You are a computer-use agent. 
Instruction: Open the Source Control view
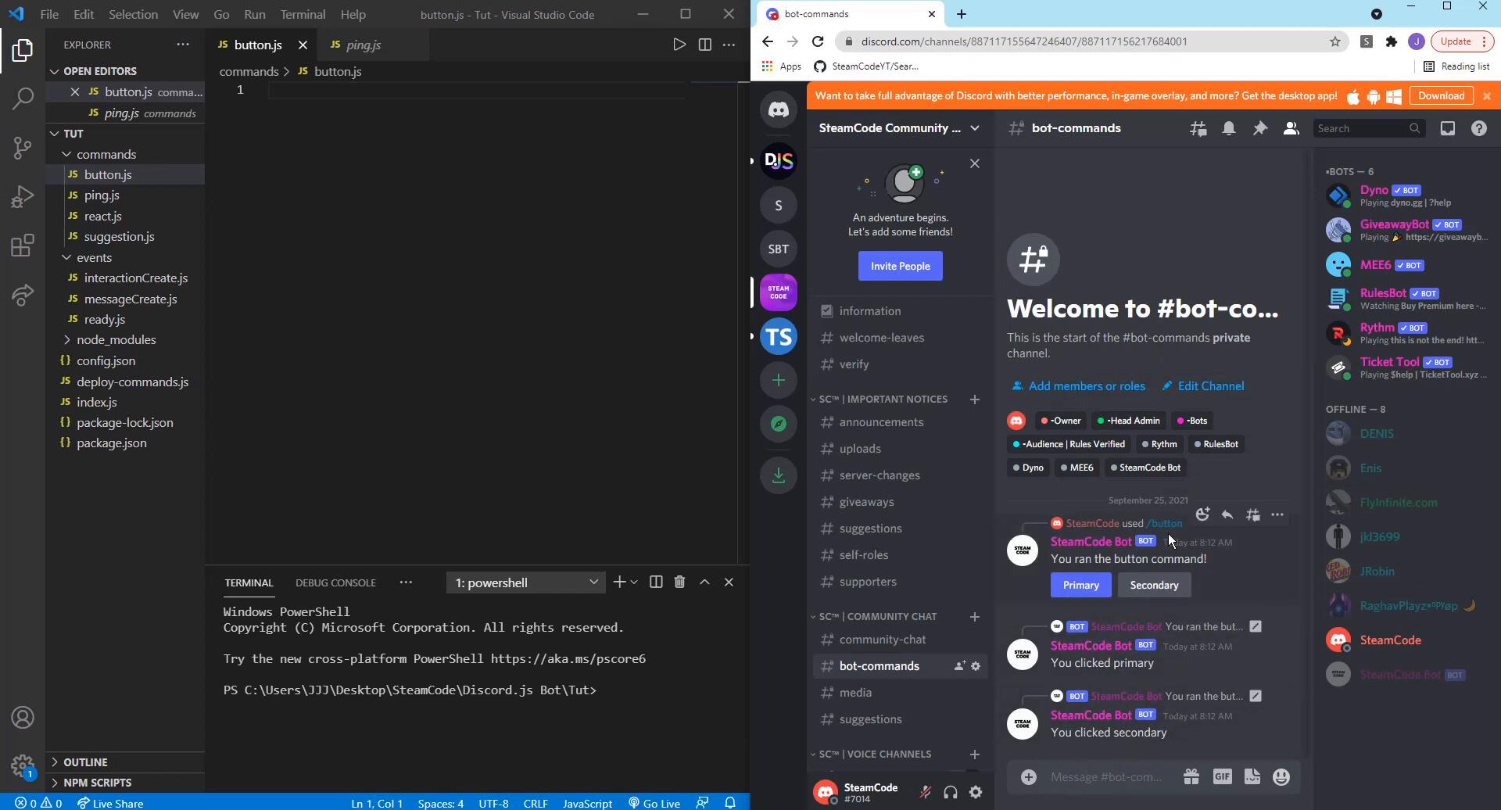23,147
